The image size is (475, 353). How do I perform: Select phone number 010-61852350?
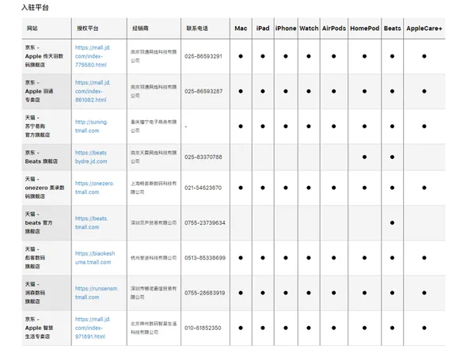coord(203,328)
